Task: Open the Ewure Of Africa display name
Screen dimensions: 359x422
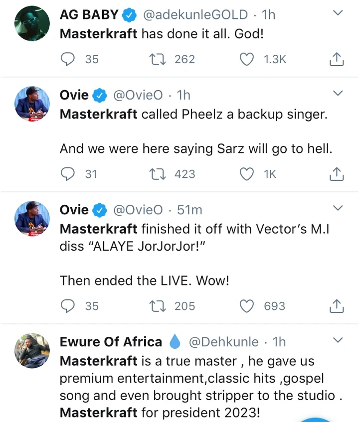Action: [111, 342]
